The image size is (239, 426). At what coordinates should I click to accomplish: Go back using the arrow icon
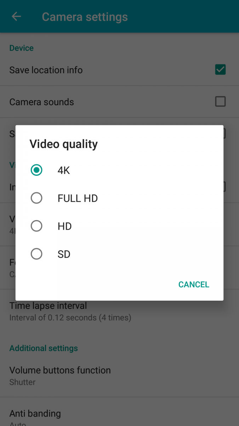pyautogui.click(x=16, y=17)
